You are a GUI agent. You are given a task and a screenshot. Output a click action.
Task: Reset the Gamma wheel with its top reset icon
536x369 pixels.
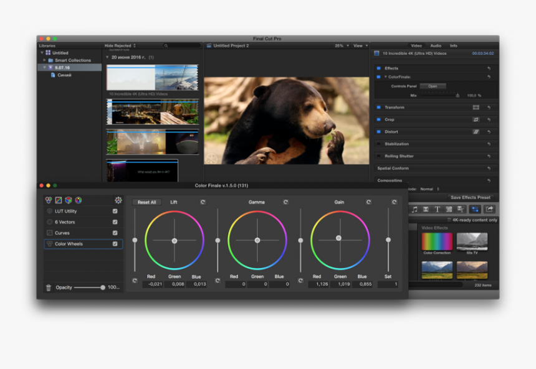click(286, 202)
